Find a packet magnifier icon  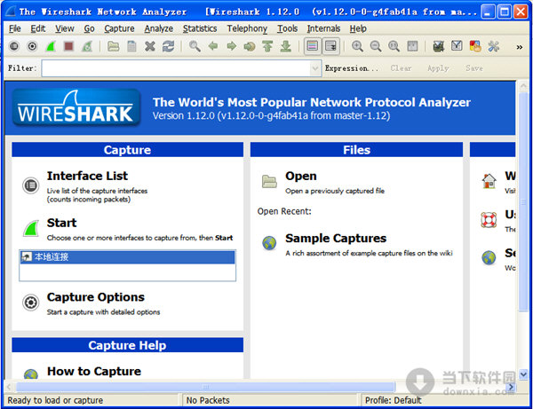point(195,46)
